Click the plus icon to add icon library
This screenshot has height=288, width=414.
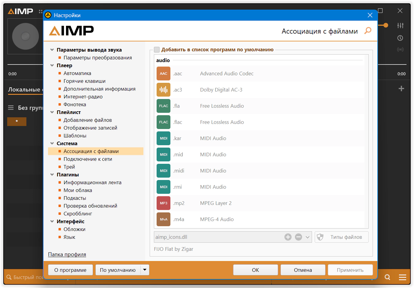tap(288, 237)
